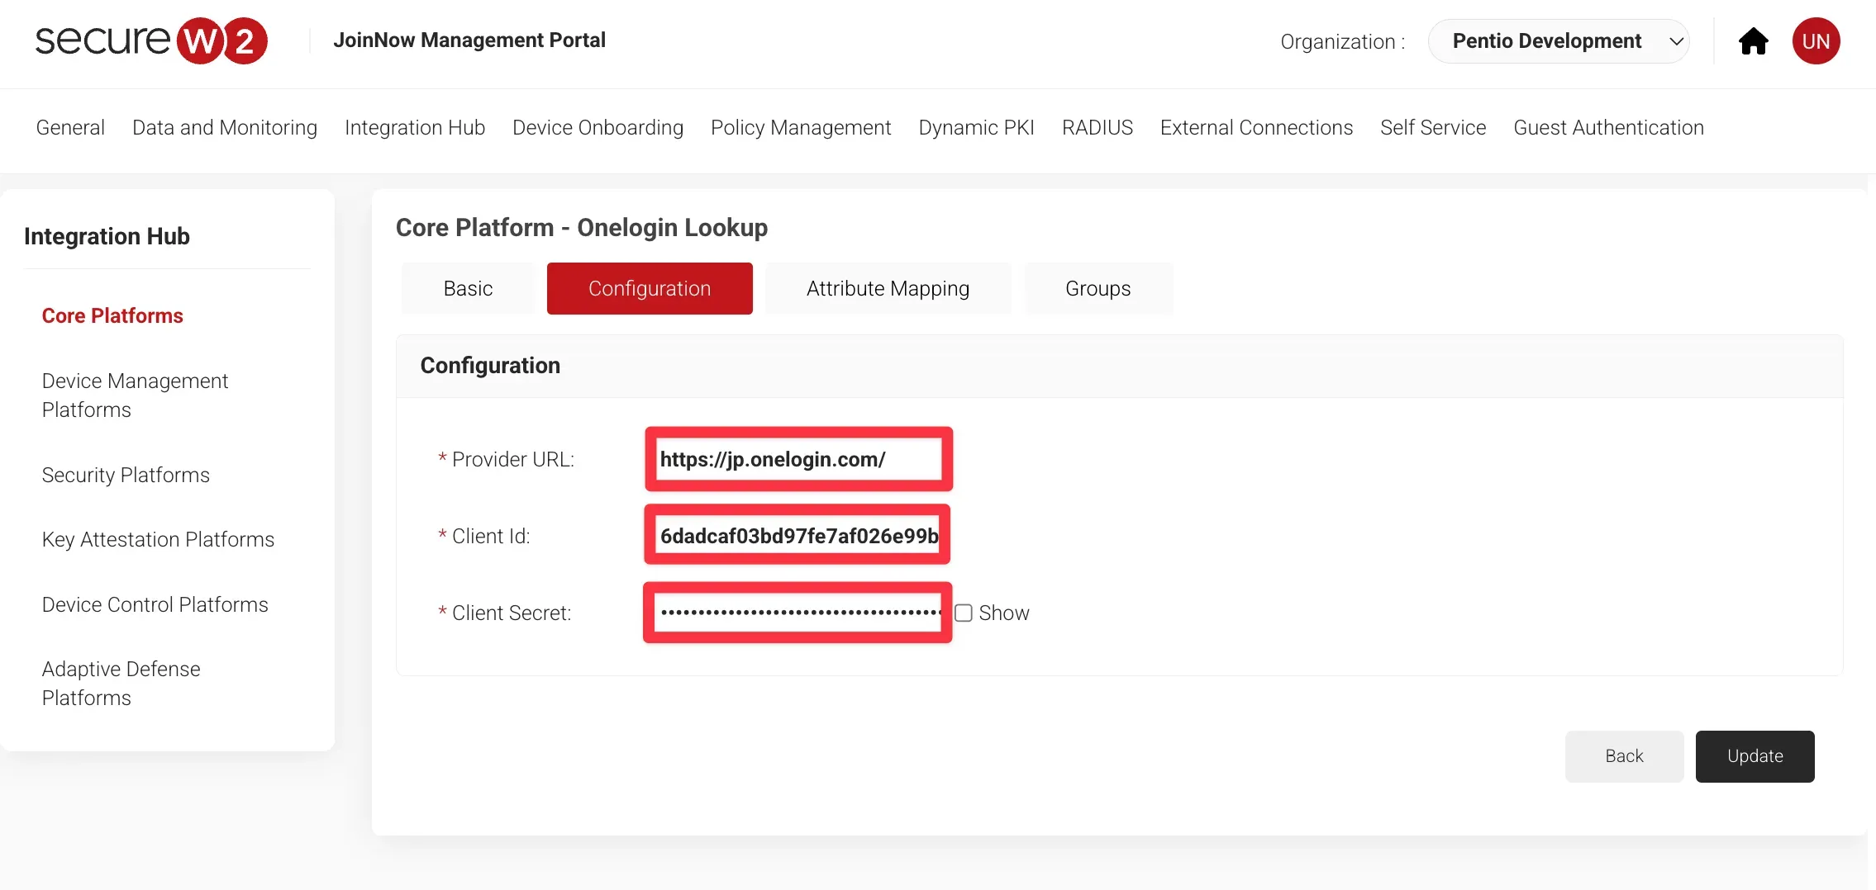Open the Attribute Mapping tab
The height and width of the screenshot is (890, 1876).
tap(888, 288)
